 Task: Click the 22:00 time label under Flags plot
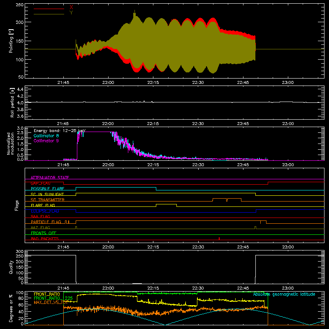click(x=108, y=247)
